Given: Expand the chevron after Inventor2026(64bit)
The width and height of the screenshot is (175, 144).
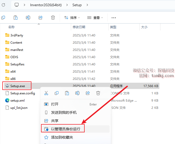Looking at the screenshot, I should point(67,5).
